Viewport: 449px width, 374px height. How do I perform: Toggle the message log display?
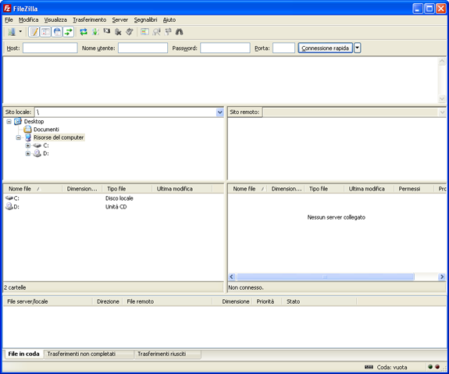pos(34,32)
